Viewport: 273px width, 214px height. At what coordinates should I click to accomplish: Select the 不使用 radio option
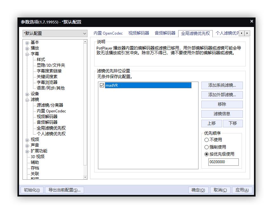coord(207,140)
